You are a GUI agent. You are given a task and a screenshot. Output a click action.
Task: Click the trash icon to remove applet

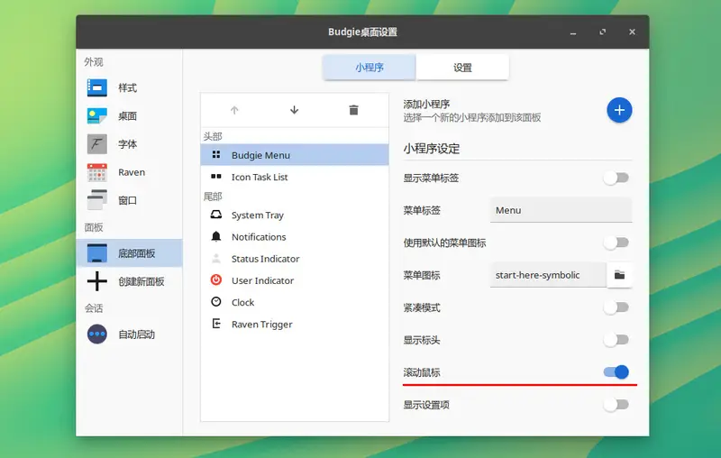[353, 110]
